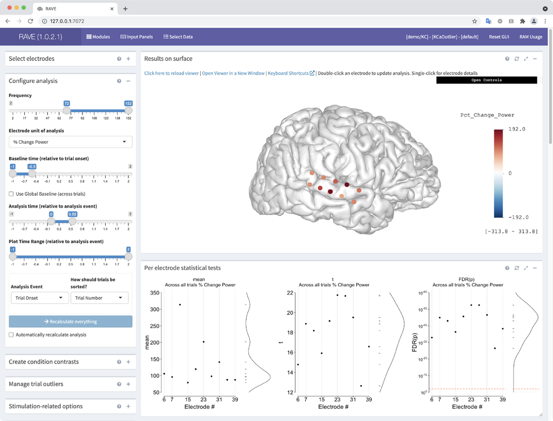Open help for the Configure analysis panel
The width and height of the screenshot is (553, 421).
(119, 81)
